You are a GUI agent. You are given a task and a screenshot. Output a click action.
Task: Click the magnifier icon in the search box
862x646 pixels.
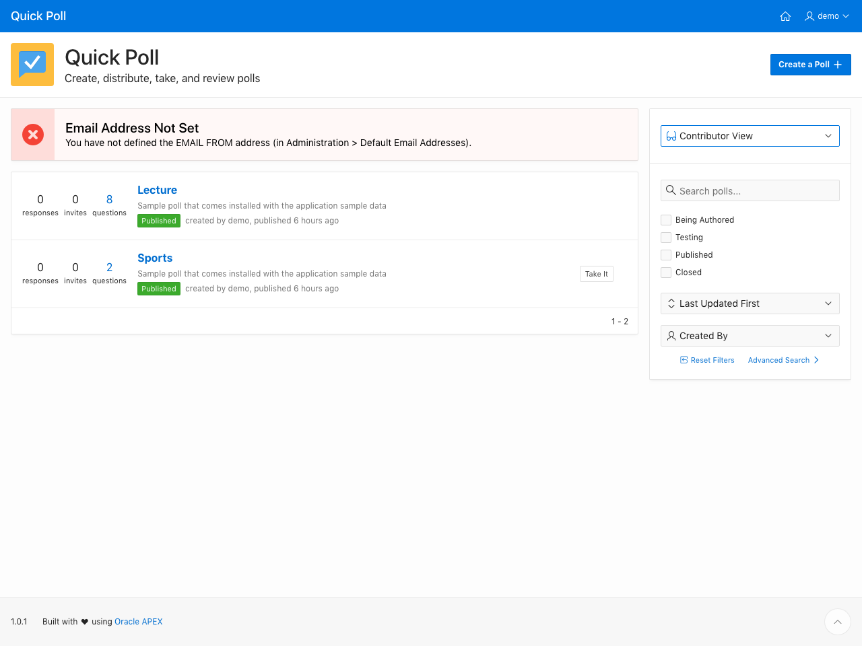click(671, 190)
